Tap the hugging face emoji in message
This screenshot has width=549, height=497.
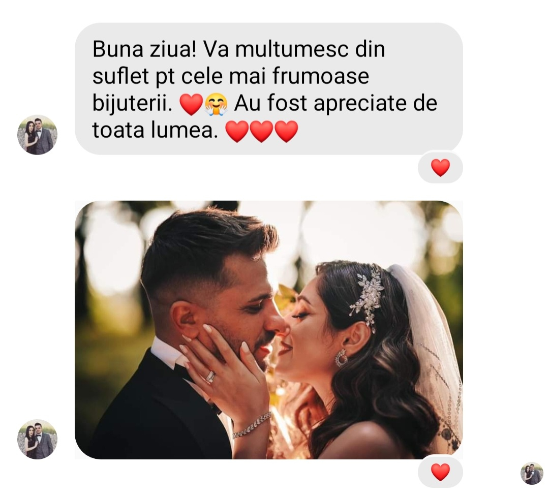tap(216, 104)
